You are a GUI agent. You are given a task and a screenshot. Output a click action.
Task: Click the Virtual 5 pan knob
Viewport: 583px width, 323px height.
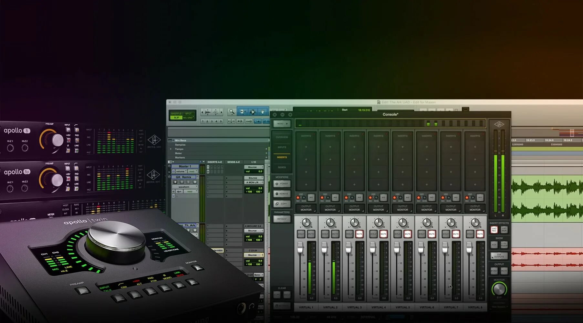coord(402,222)
